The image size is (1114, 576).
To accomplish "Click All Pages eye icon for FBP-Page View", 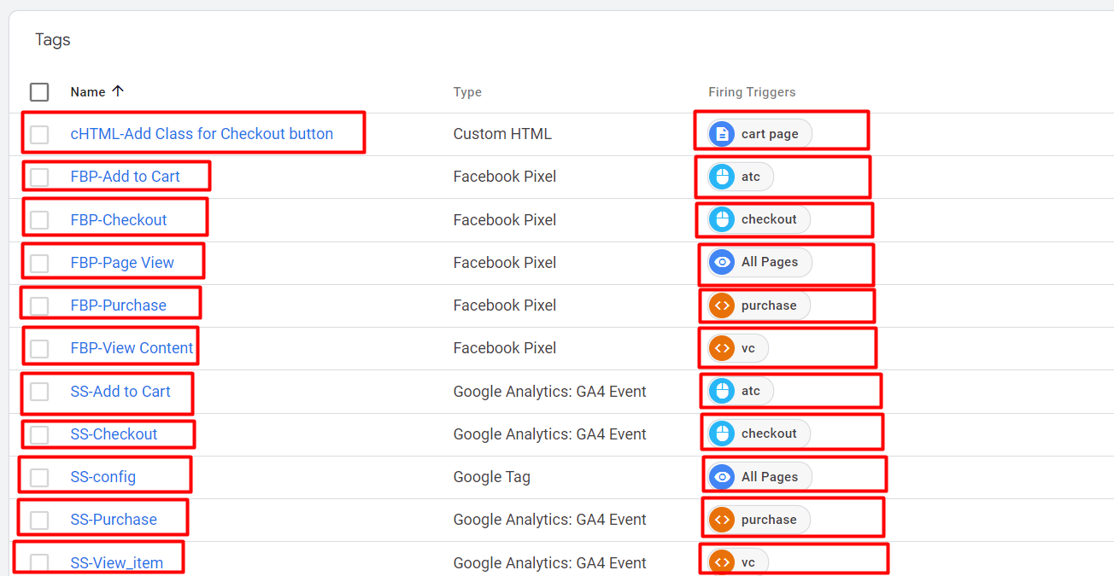I will point(722,262).
